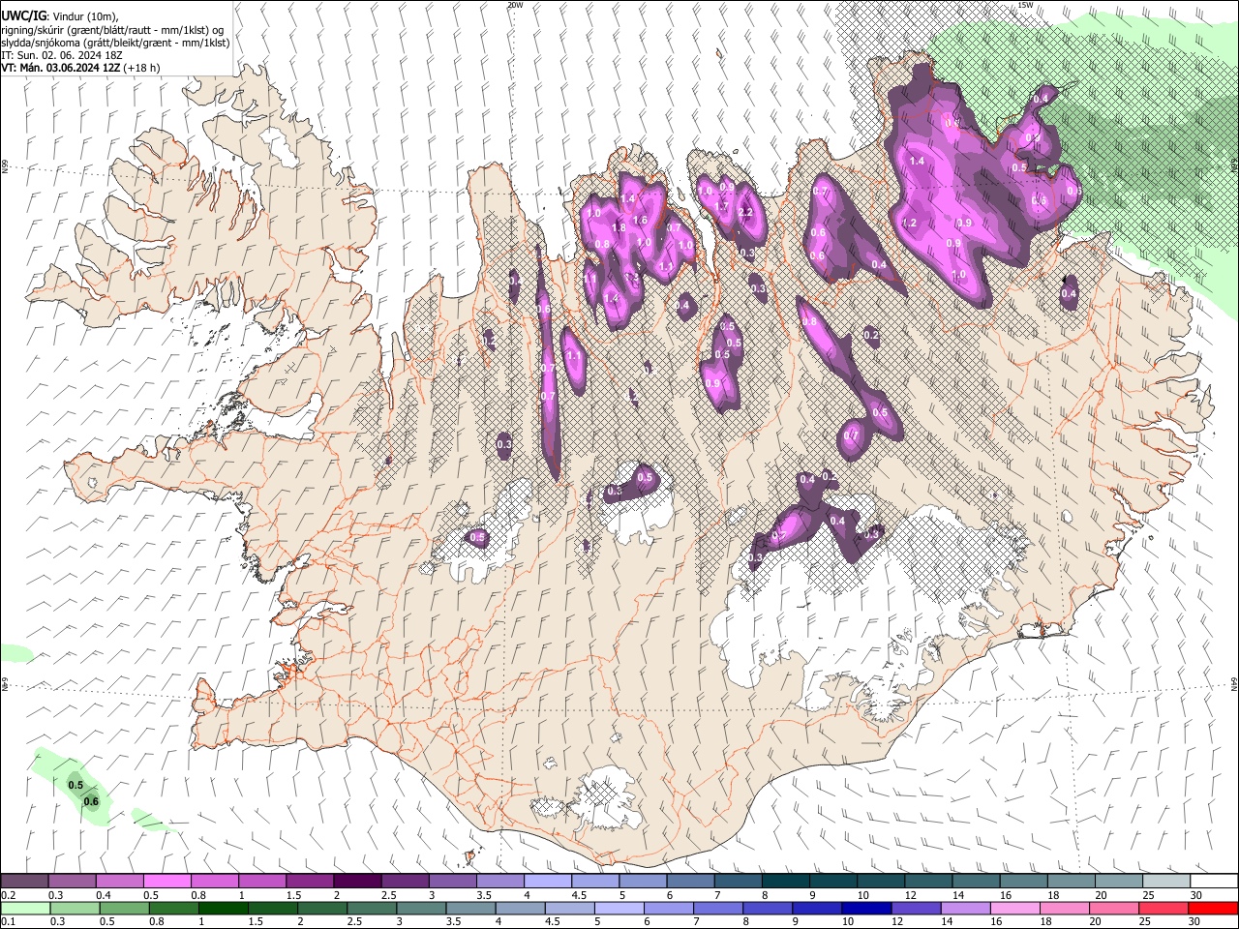The width and height of the screenshot is (1239, 929).
Task: Select the 'slydda/snjókoma' legend description line
Action: [x=115, y=43]
